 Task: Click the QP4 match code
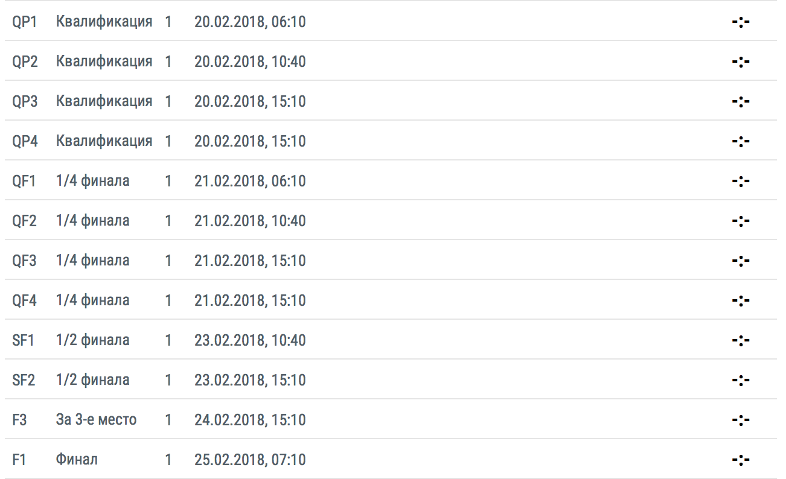(25, 141)
